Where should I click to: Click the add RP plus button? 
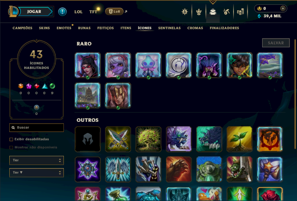pos(283,9)
